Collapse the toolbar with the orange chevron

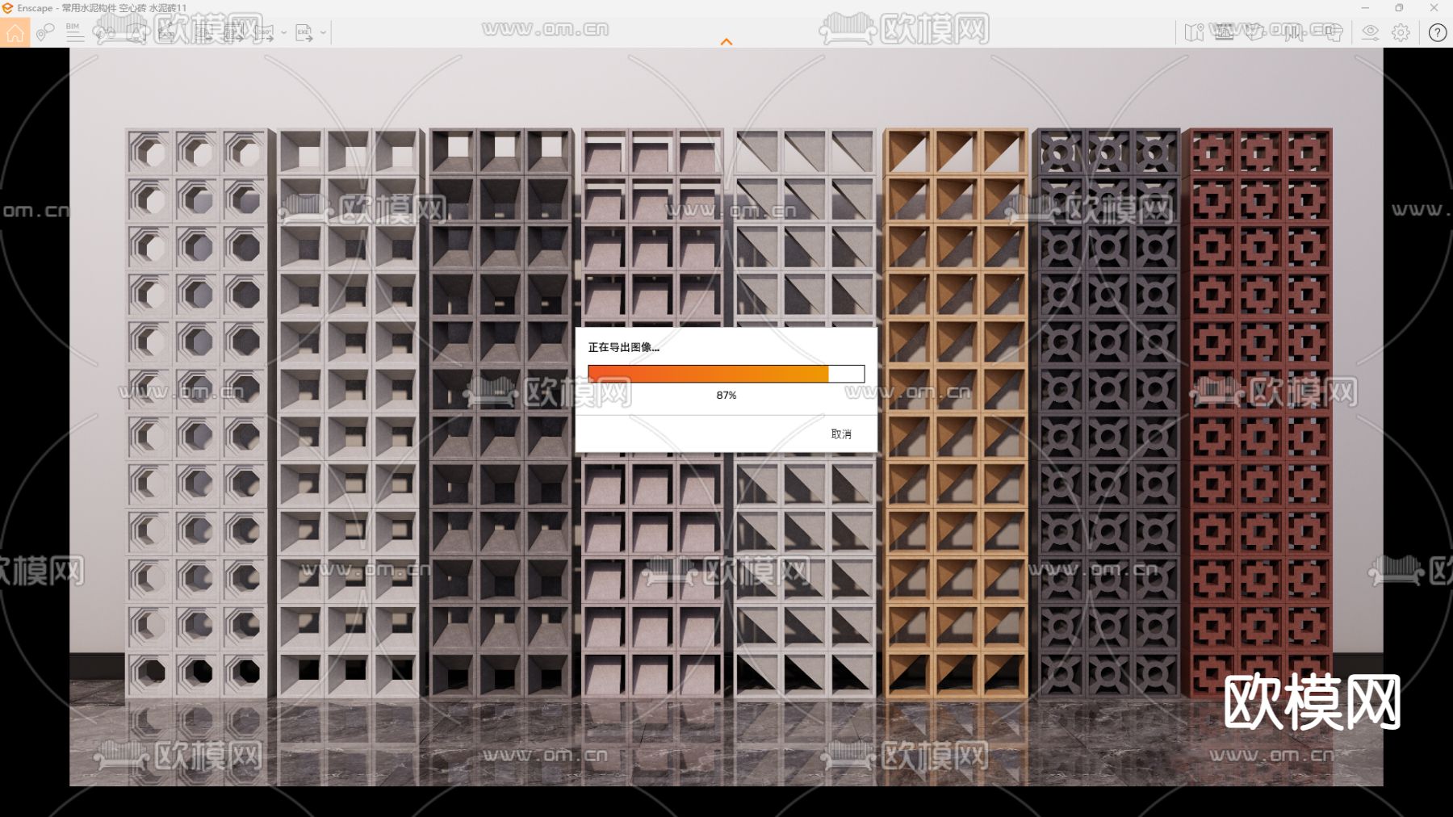tap(726, 41)
